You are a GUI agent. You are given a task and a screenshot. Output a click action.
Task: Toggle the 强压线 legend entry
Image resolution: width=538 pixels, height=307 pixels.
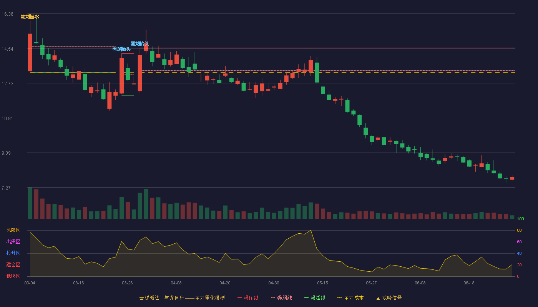(x=248, y=298)
